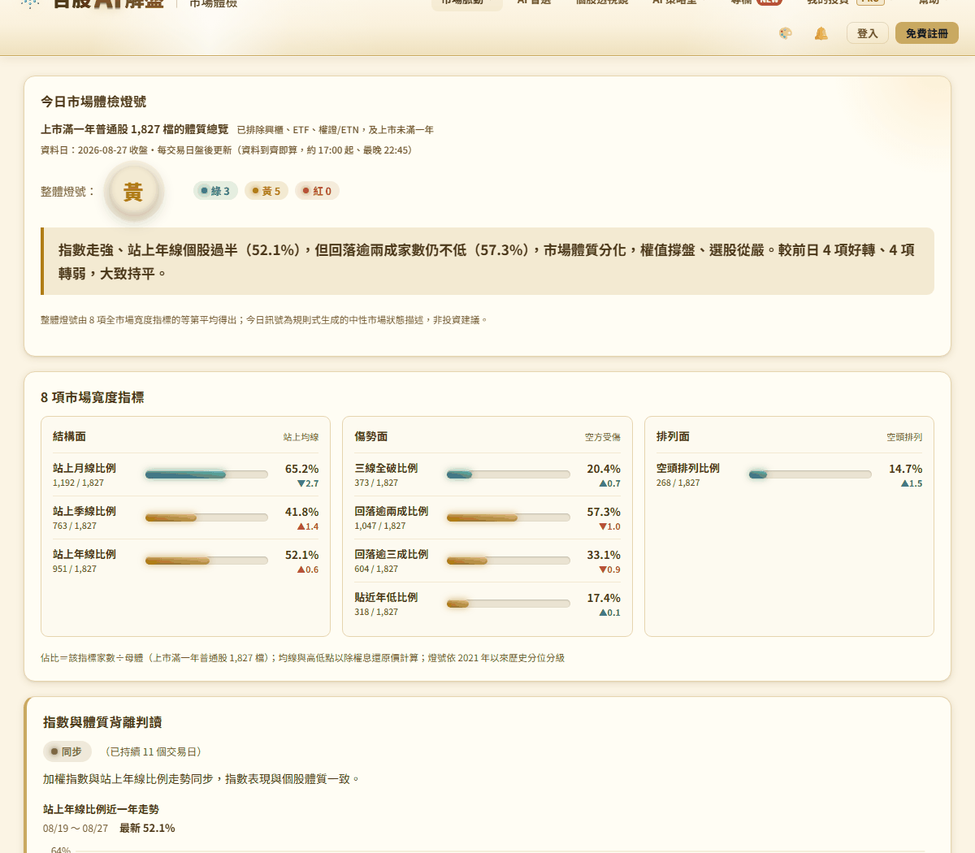975x853 pixels.
Task: Select the 綠 3 signal pill
Action: coord(215,191)
